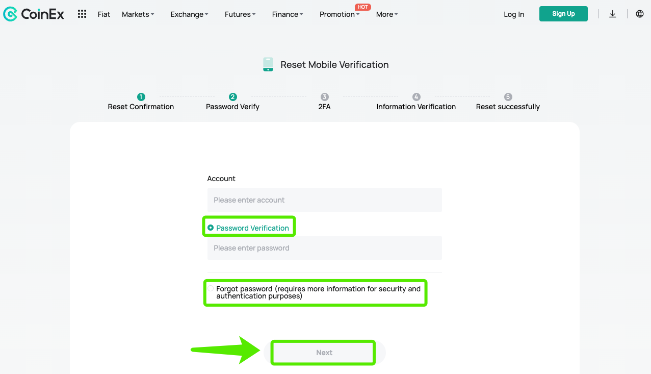Click the CoinEx logo

pos(34,14)
